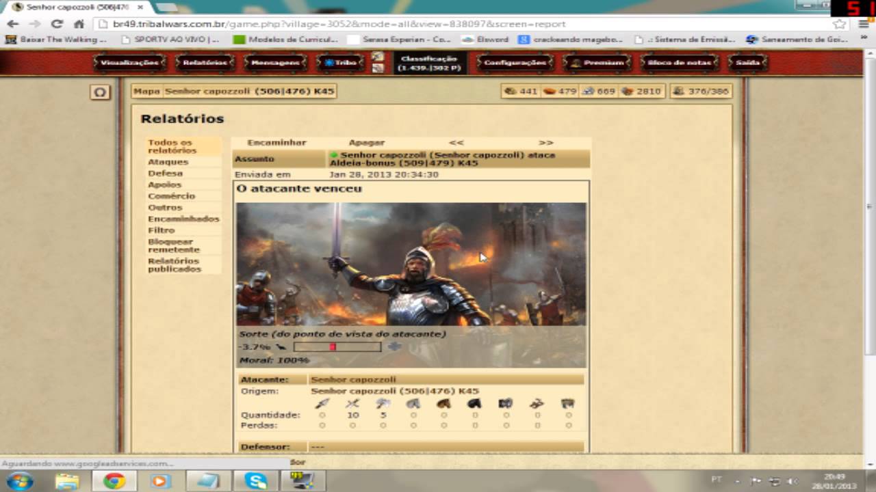
Task: Click the square icon left of Mapa
Action: [100, 92]
